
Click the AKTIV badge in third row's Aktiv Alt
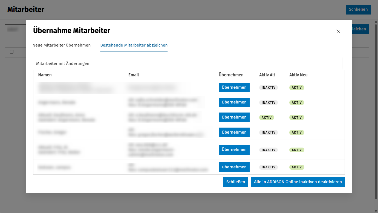[267, 118]
